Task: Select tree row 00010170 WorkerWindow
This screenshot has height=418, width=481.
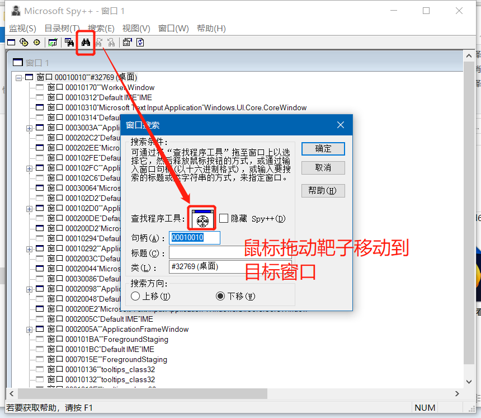Action: pos(101,87)
